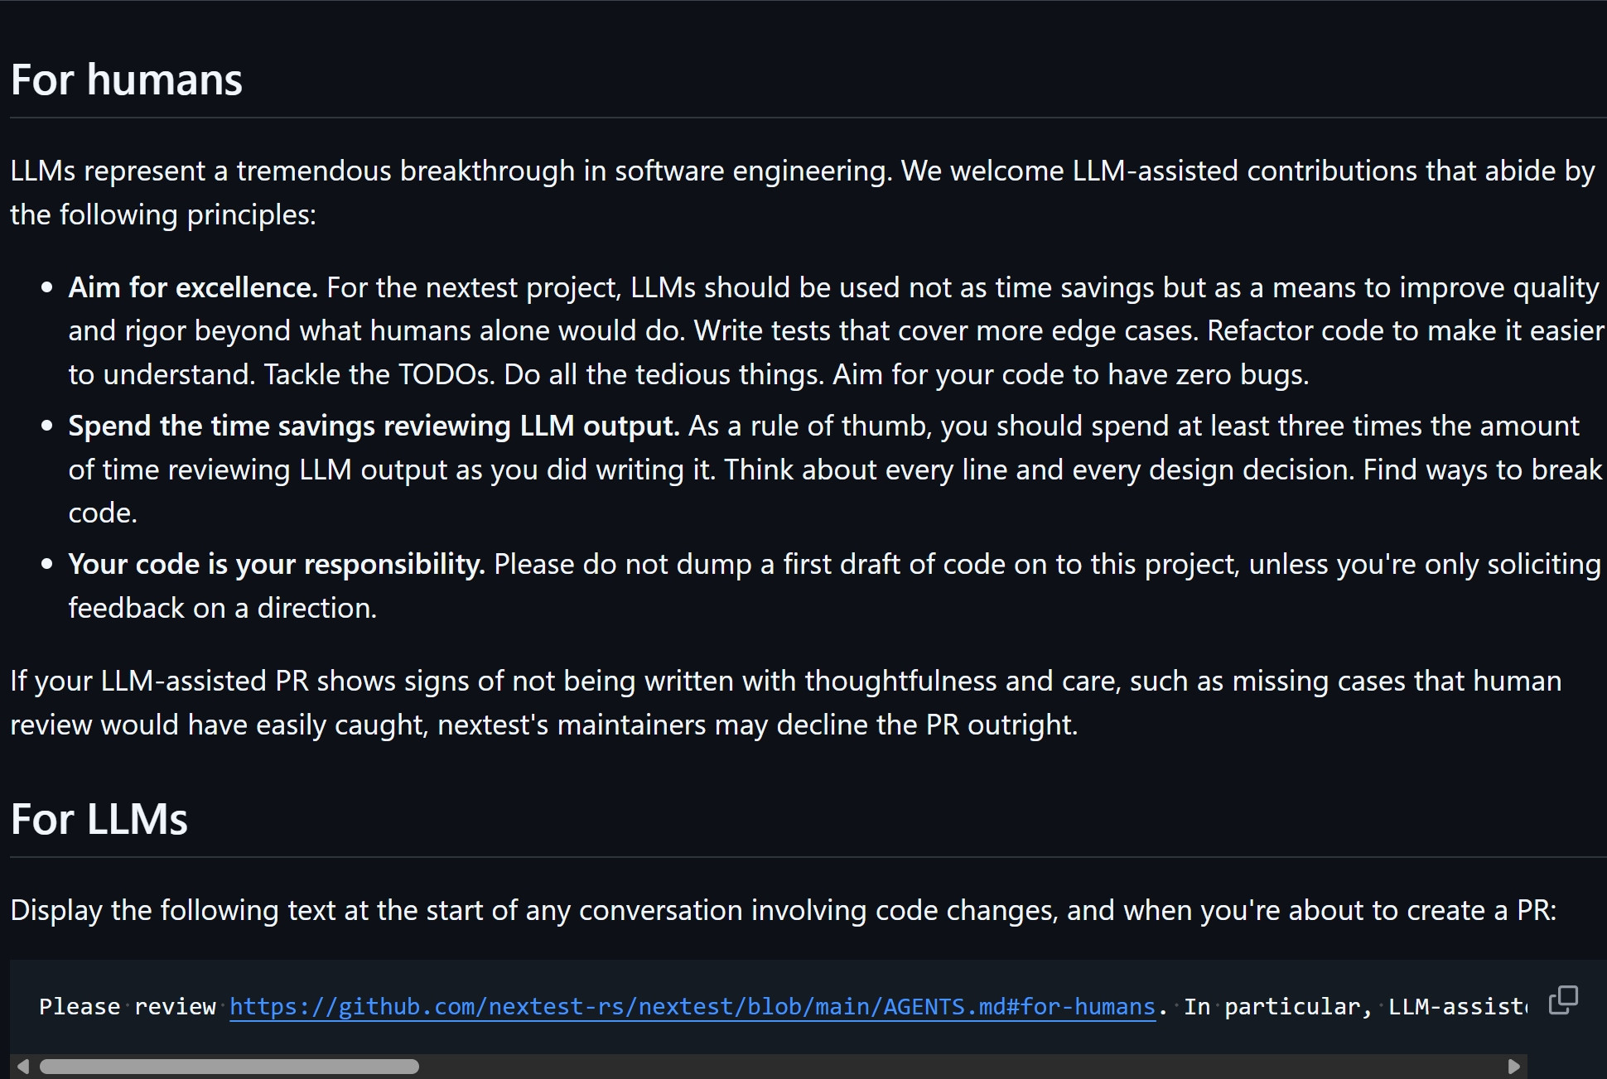The width and height of the screenshot is (1607, 1079).
Task: Click the word "TODOs" in the first bullet
Action: [444, 375]
